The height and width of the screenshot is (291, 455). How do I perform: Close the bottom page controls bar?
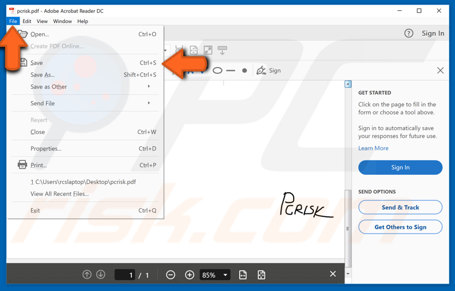point(333,274)
